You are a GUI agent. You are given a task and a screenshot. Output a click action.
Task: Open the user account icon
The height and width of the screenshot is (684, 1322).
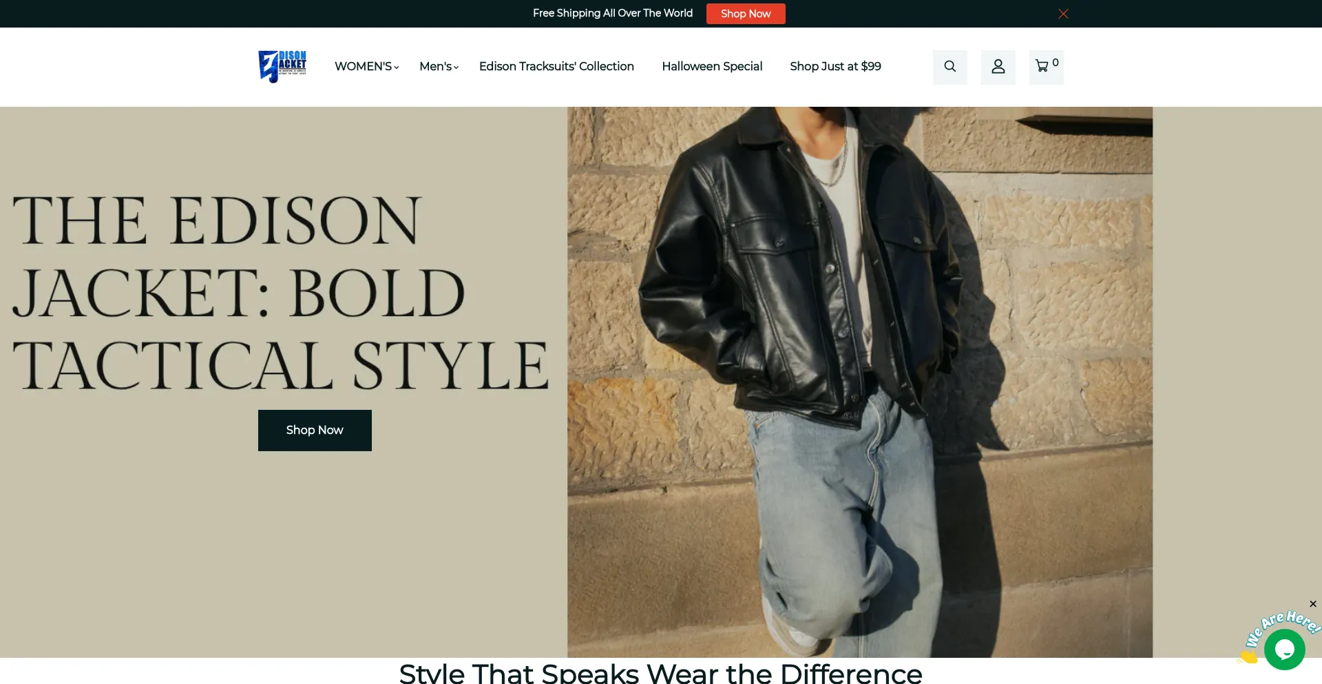998,67
